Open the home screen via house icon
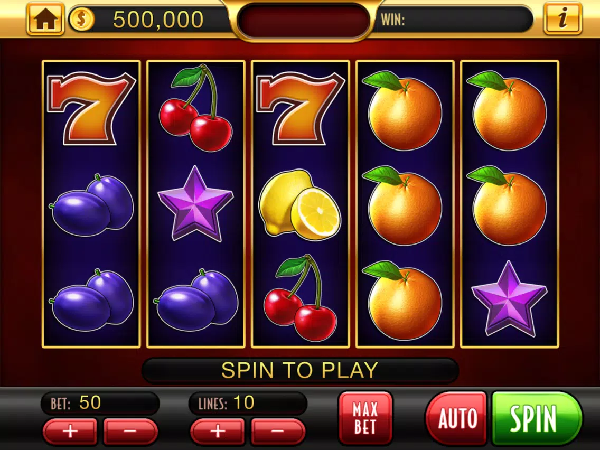The width and height of the screenshot is (600, 450). pos(45,19)
